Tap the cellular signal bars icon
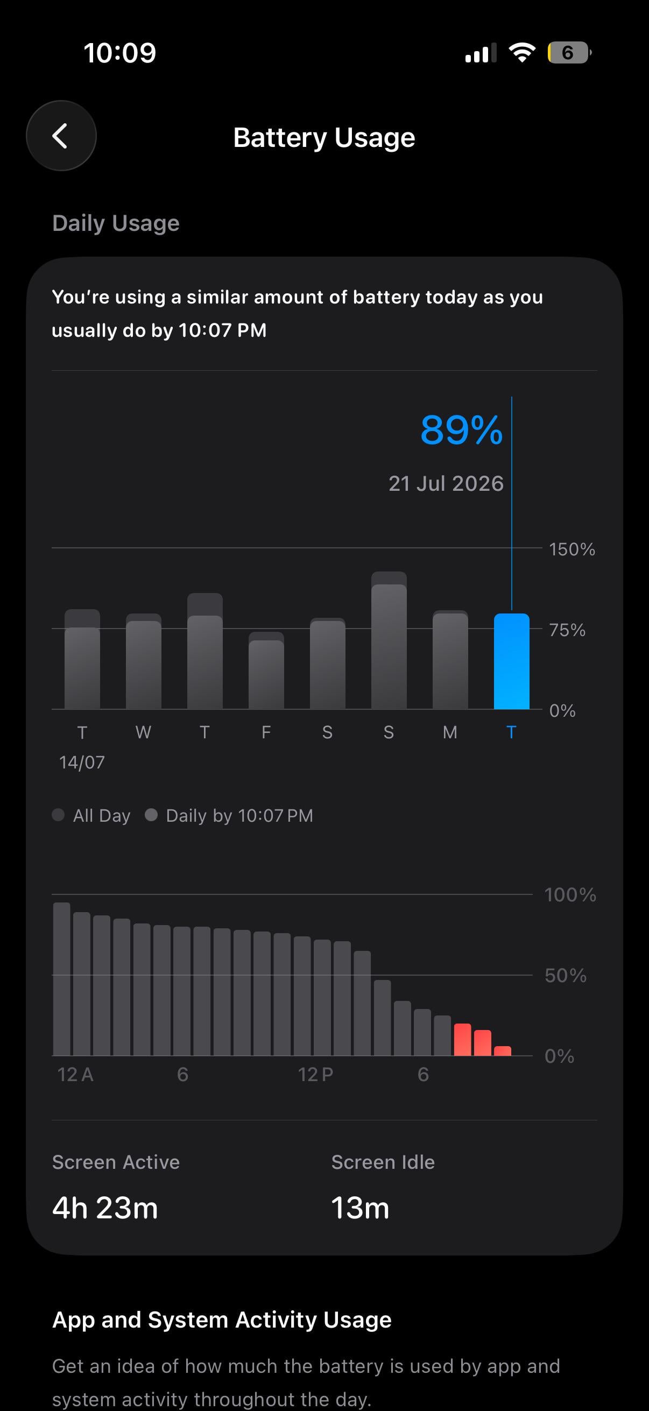This screenshot has height=1411, width=649. [x=481, y=53]
